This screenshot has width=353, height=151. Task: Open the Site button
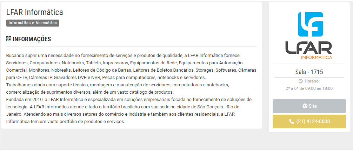coord(309,106)
